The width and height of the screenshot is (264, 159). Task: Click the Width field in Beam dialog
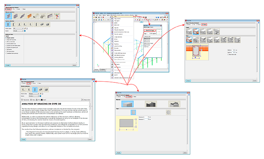(234, 50)
